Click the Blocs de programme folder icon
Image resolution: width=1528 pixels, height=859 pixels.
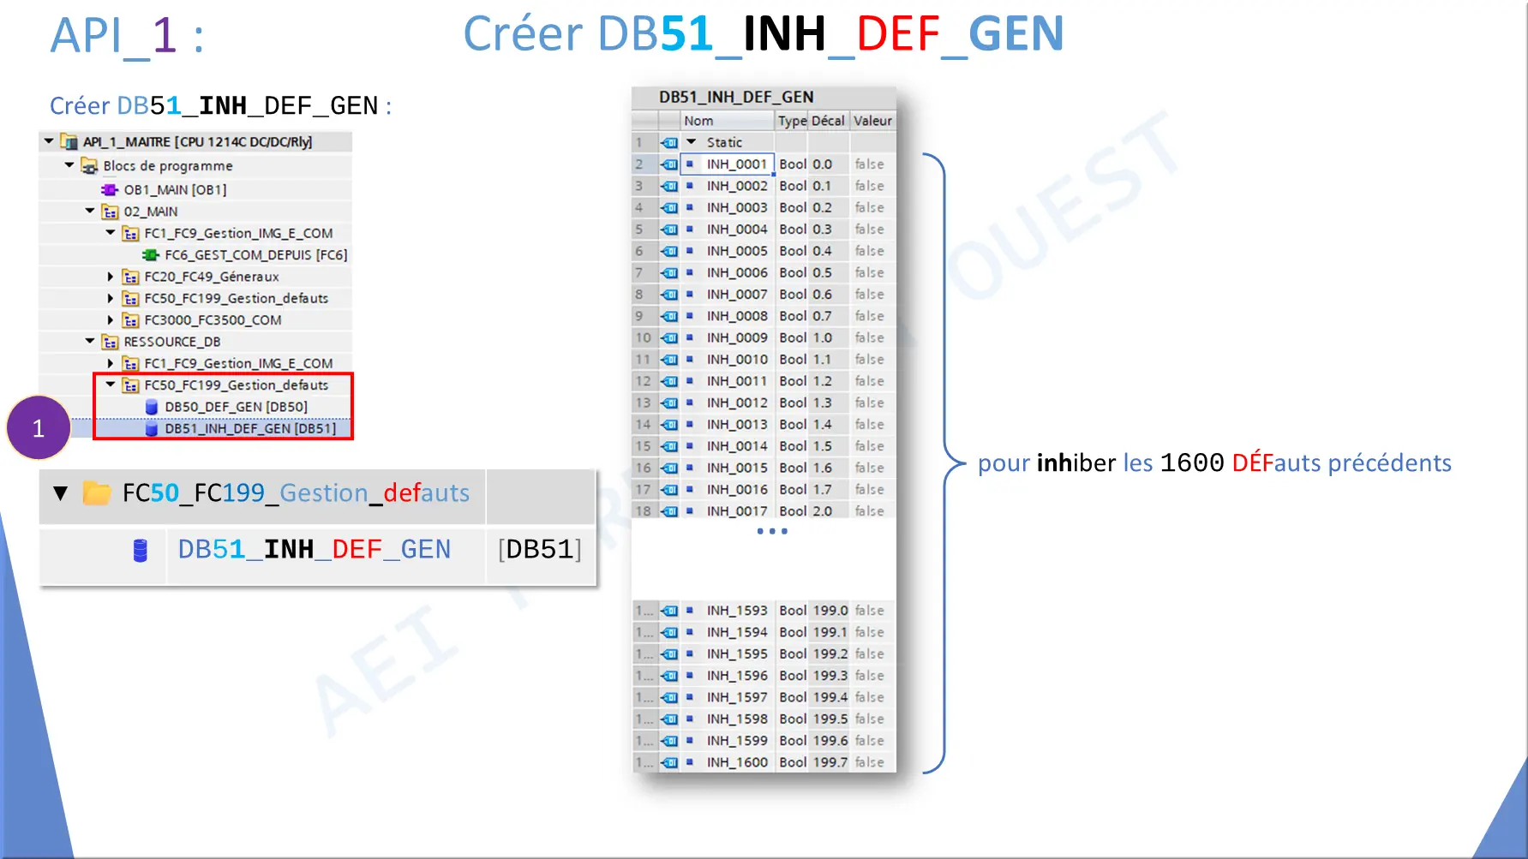click(x=89, y=165)
